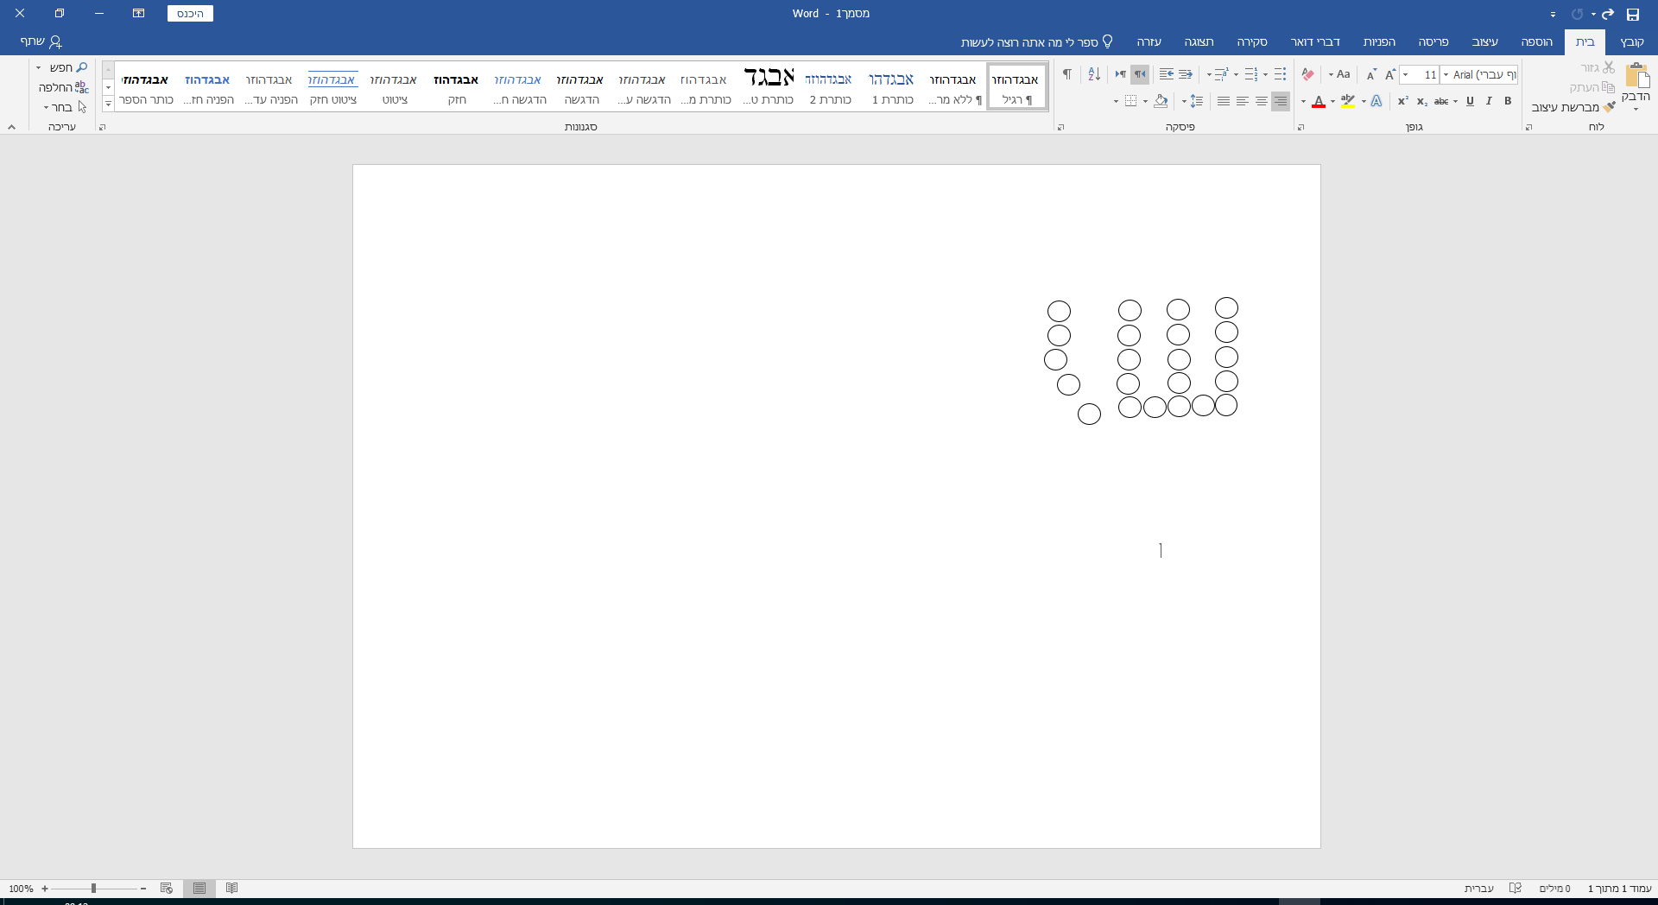Apply the Heading 1 (כותרת 1) style
Screen dimensions: 1658x905
(x=892, y=87)
